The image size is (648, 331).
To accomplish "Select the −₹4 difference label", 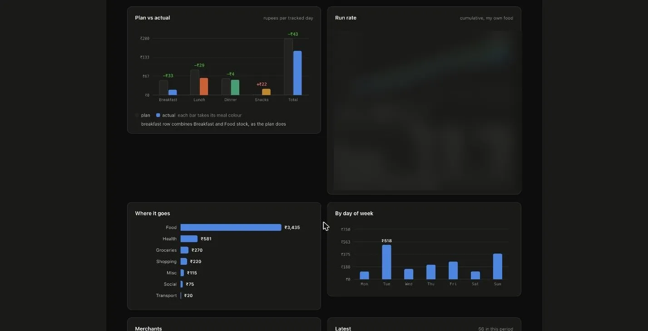I will [231, 74].
